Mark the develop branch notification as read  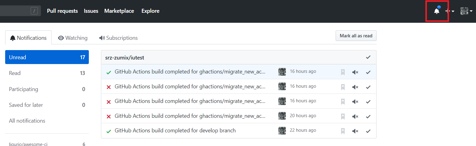pyautogui.click(x=368, y=131)
